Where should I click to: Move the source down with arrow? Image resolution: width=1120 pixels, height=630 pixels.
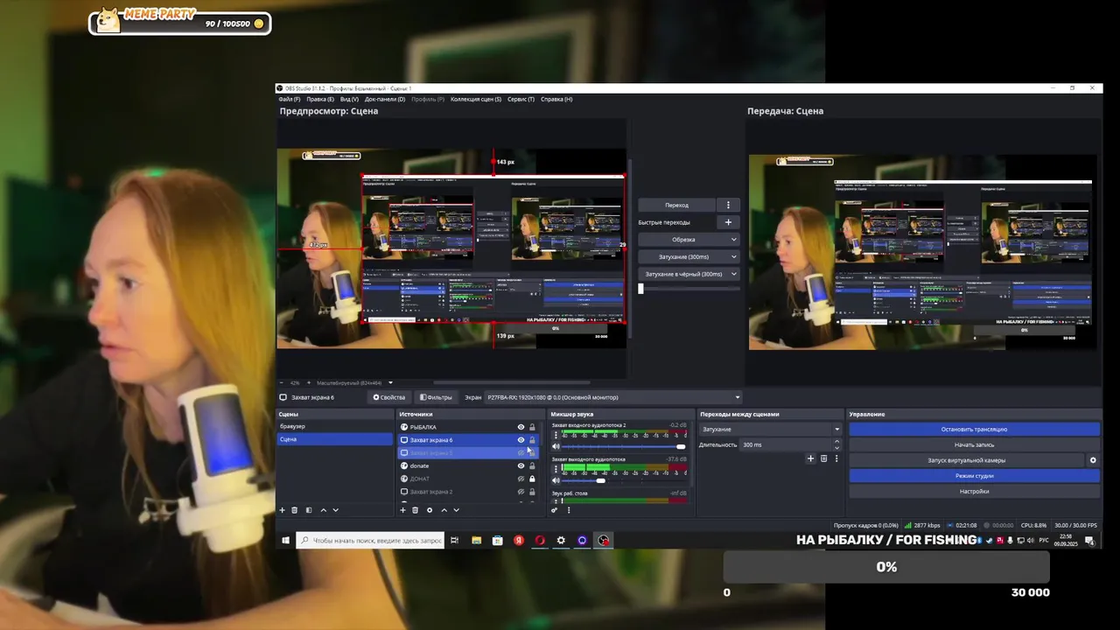[456, 510]
